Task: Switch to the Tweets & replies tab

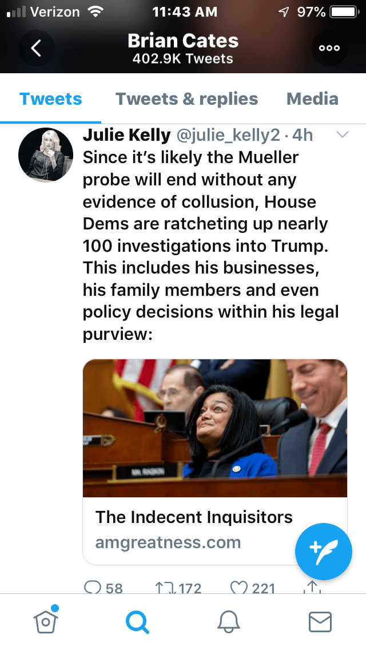Action: (x=186, y=98)
